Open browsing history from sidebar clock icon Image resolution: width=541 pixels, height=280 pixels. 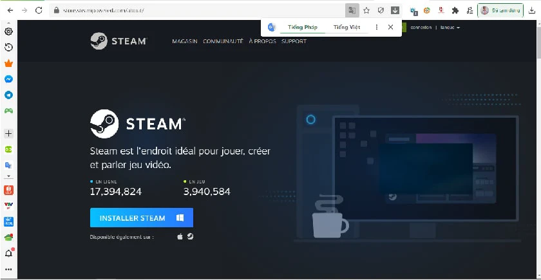(x=8, y=47)
